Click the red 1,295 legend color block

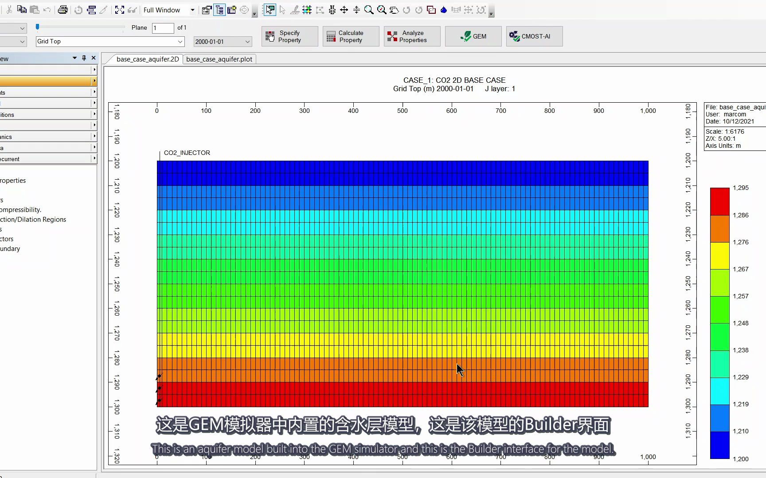720,201
